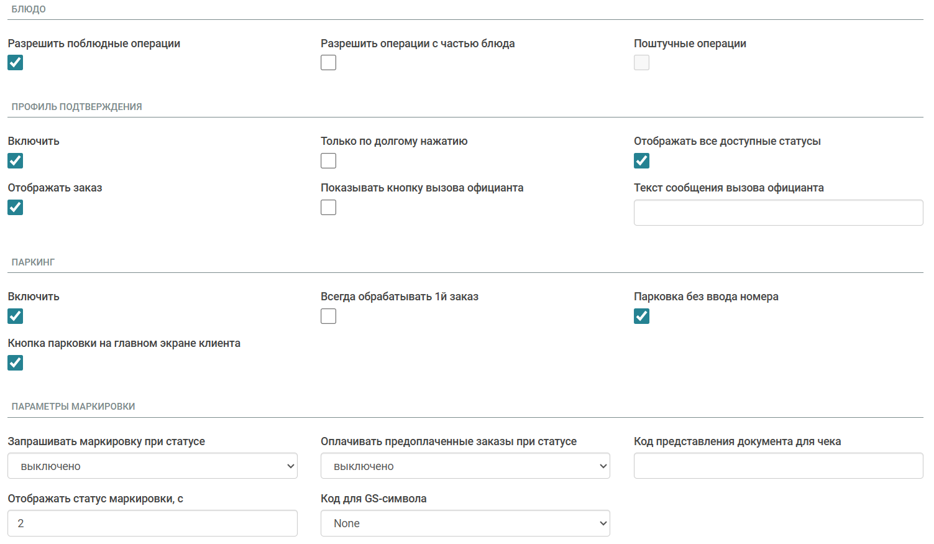Screen dimensions: 934x544
Task: Uncheck 'Разрешить поблюдные операции' checkbox
Action: 16,63
